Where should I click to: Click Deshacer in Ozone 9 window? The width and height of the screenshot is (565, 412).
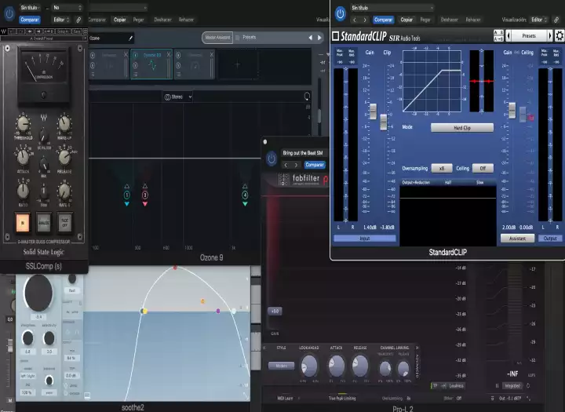point(163,20)
